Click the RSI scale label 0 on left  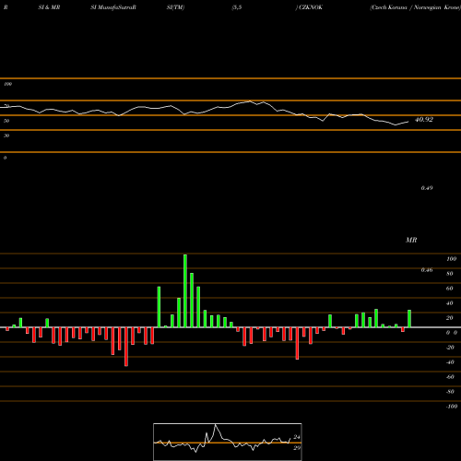[5, 158]
